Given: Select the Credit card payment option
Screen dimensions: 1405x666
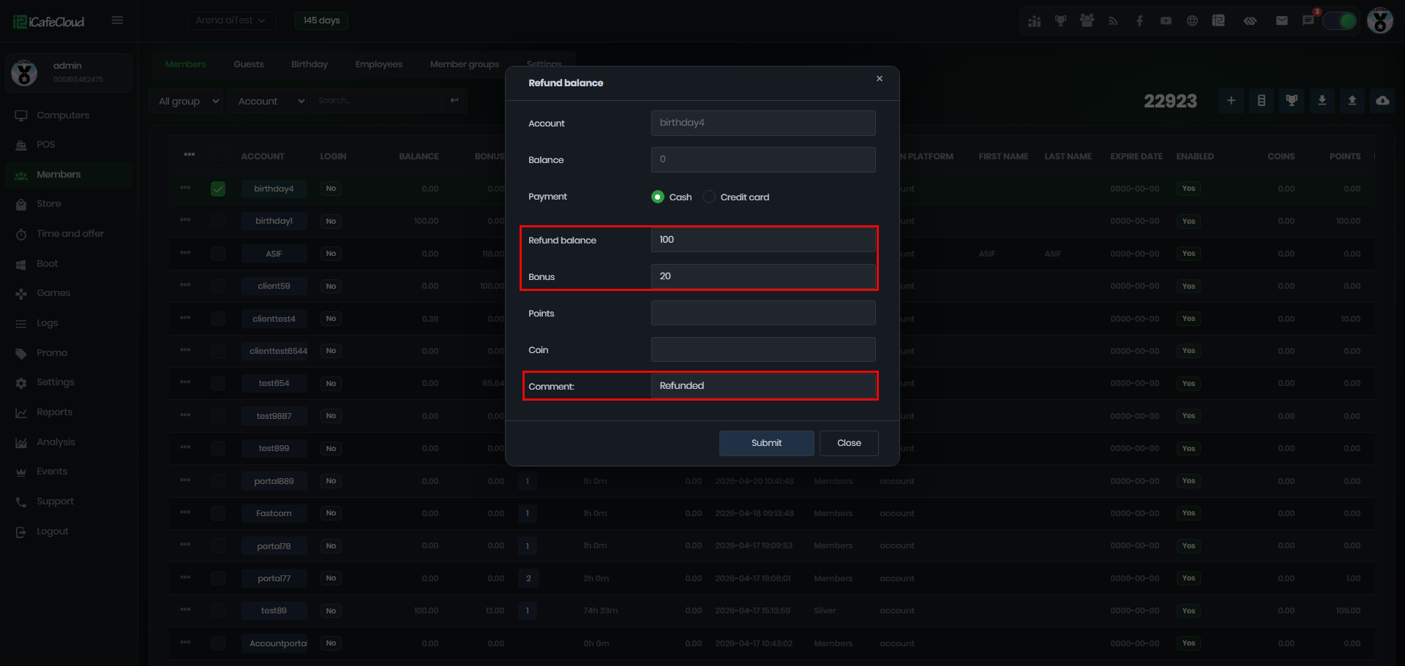Looking at the screenshot, I should (x=709, y=197).
